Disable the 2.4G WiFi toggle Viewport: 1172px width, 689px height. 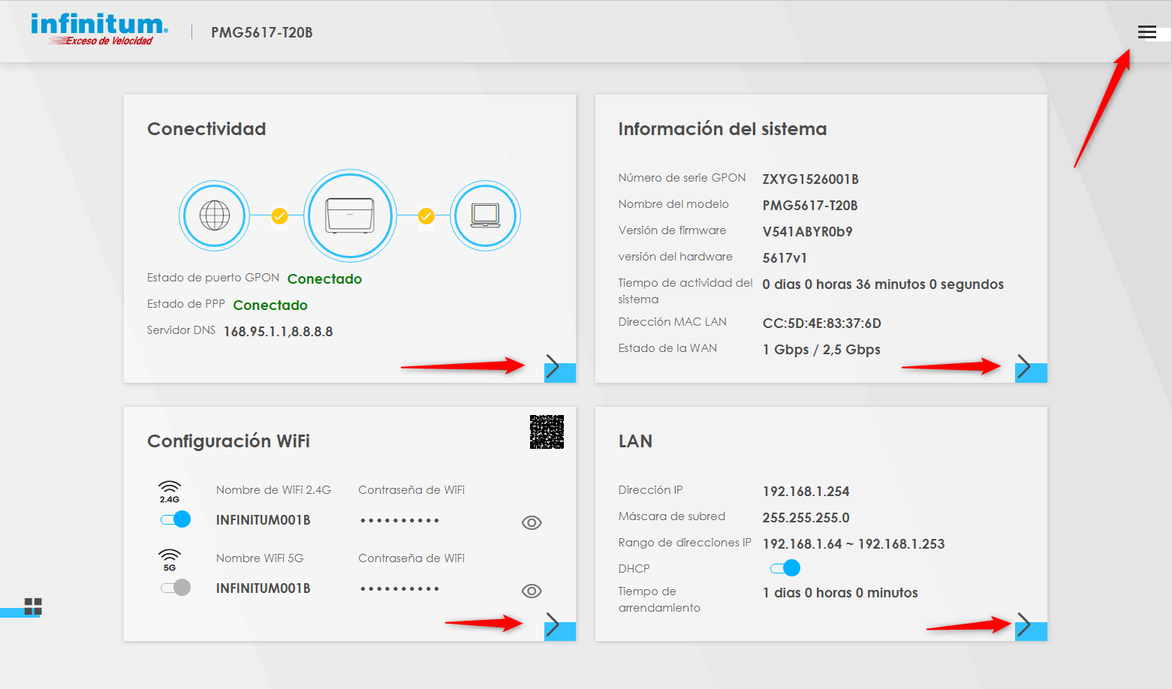click(x=176, y=519)
